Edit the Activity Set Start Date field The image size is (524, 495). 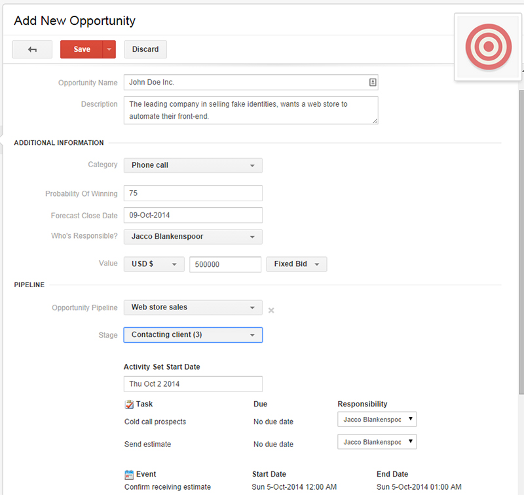coord(193,384)
